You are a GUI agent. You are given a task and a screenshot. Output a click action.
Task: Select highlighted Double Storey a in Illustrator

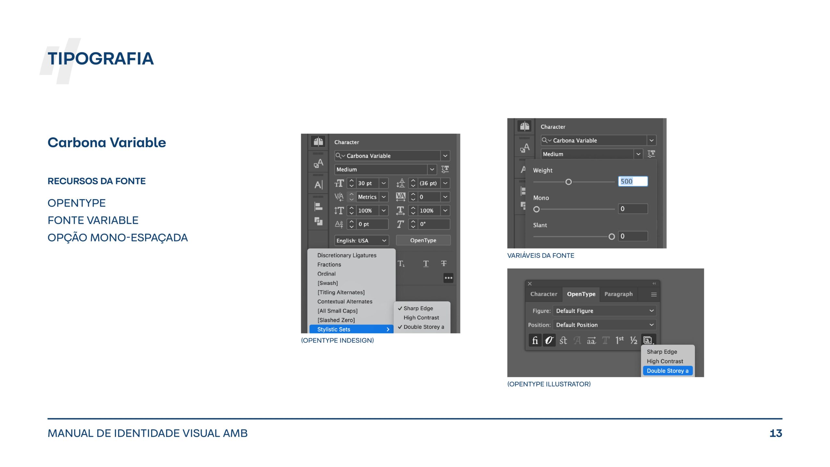[x=667, y=371]
